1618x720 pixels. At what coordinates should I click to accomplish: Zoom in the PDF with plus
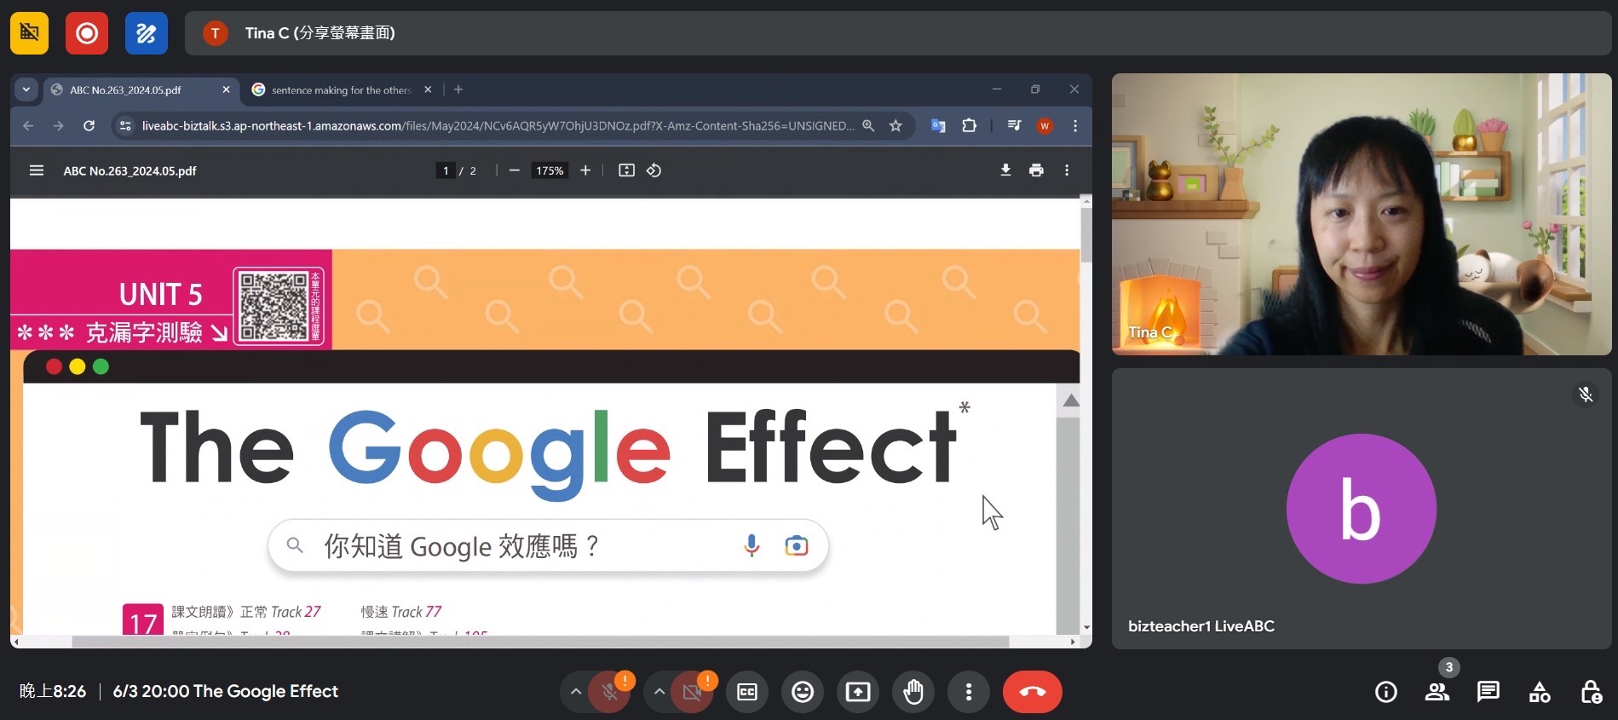click(x=585, y=170)
